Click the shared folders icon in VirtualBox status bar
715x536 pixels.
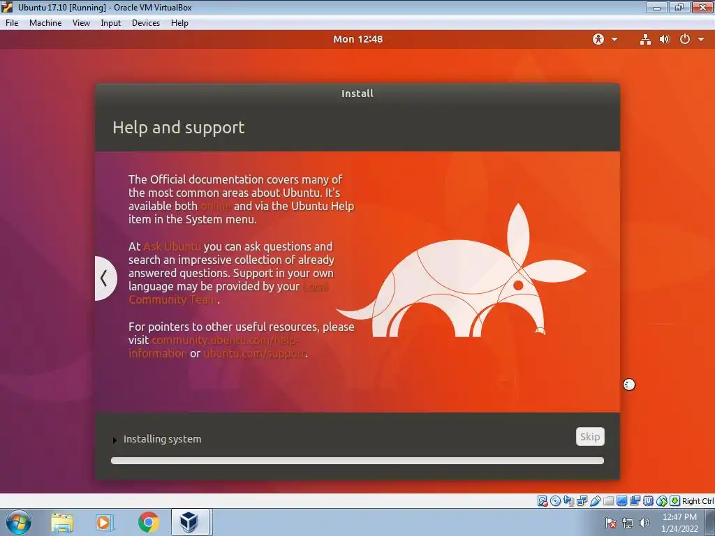point(608,501)
